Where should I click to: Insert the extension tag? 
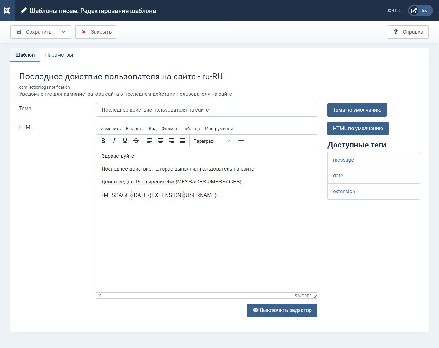coord(374,192)
